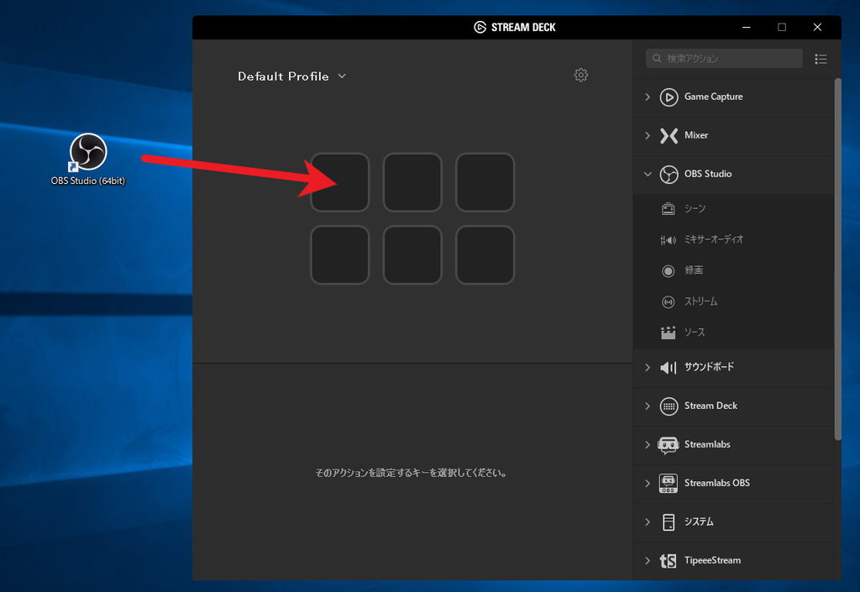The height and width of the screenshot is (592, 860).
Task: Maximize the Stream Deck window
Action: 782,28
